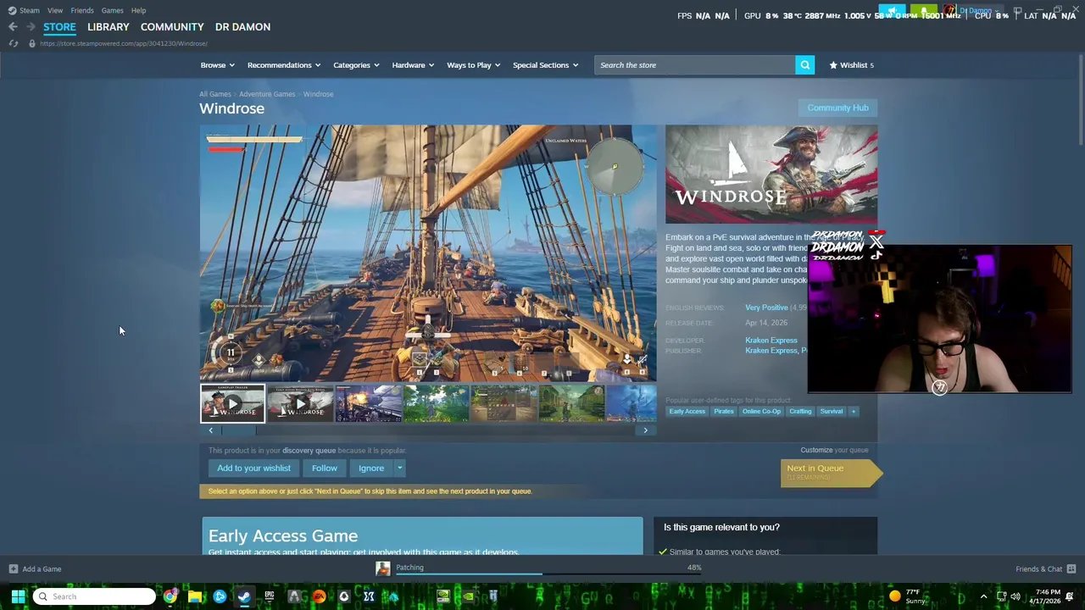Focus the Search the store field
The image size is (1085, 610).
point(695,65)
